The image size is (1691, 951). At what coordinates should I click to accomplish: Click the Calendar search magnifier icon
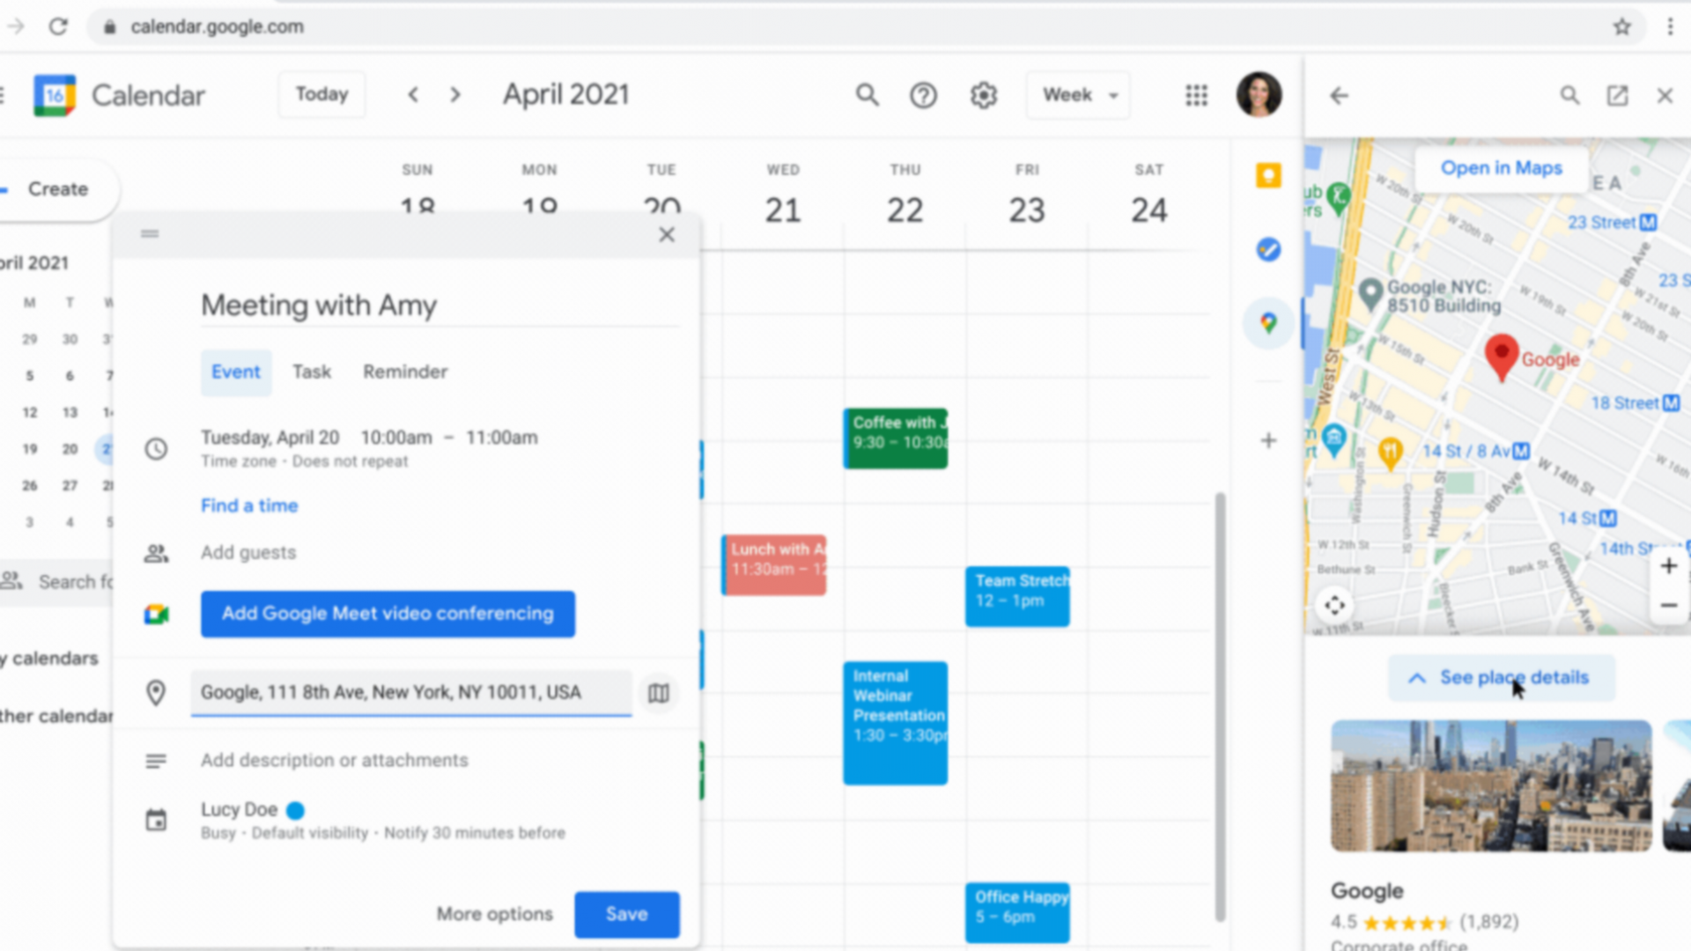coord(868,95)
